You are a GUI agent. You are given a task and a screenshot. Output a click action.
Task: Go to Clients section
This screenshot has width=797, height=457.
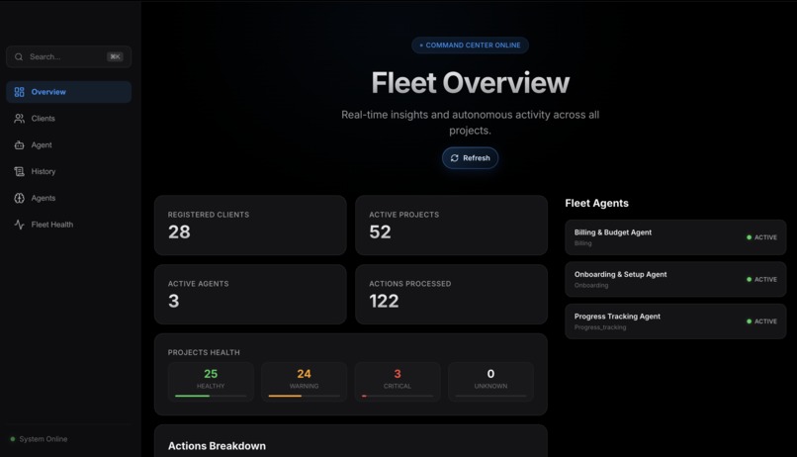pyautogui.click(x=68, y=119)
